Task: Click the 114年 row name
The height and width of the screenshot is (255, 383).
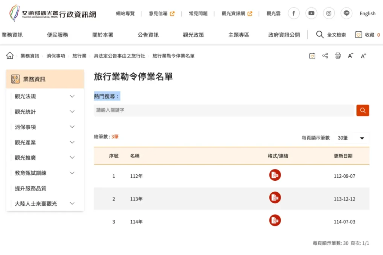Action: [x=136, y=222]
